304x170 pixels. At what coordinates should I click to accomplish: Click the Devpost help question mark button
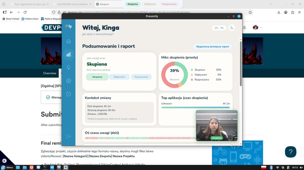290,152
